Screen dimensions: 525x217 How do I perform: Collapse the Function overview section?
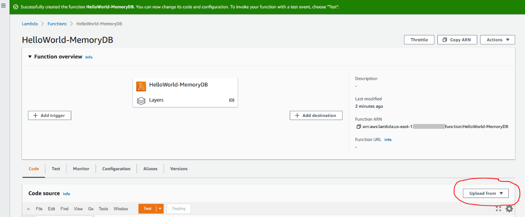pos(30,57)
